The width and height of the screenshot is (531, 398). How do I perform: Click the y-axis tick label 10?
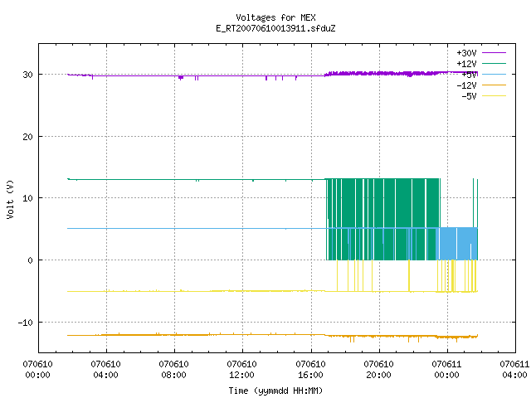click(x=27, y=198)
